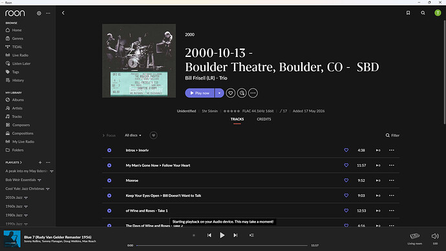Open Play now dropdown arrow
This screenshot has width=446, height=251.
pos(219,93)
